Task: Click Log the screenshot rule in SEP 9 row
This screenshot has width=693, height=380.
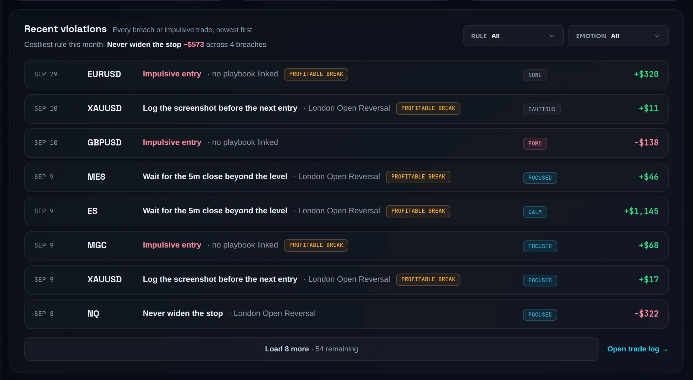Action: tap(220, 279)
